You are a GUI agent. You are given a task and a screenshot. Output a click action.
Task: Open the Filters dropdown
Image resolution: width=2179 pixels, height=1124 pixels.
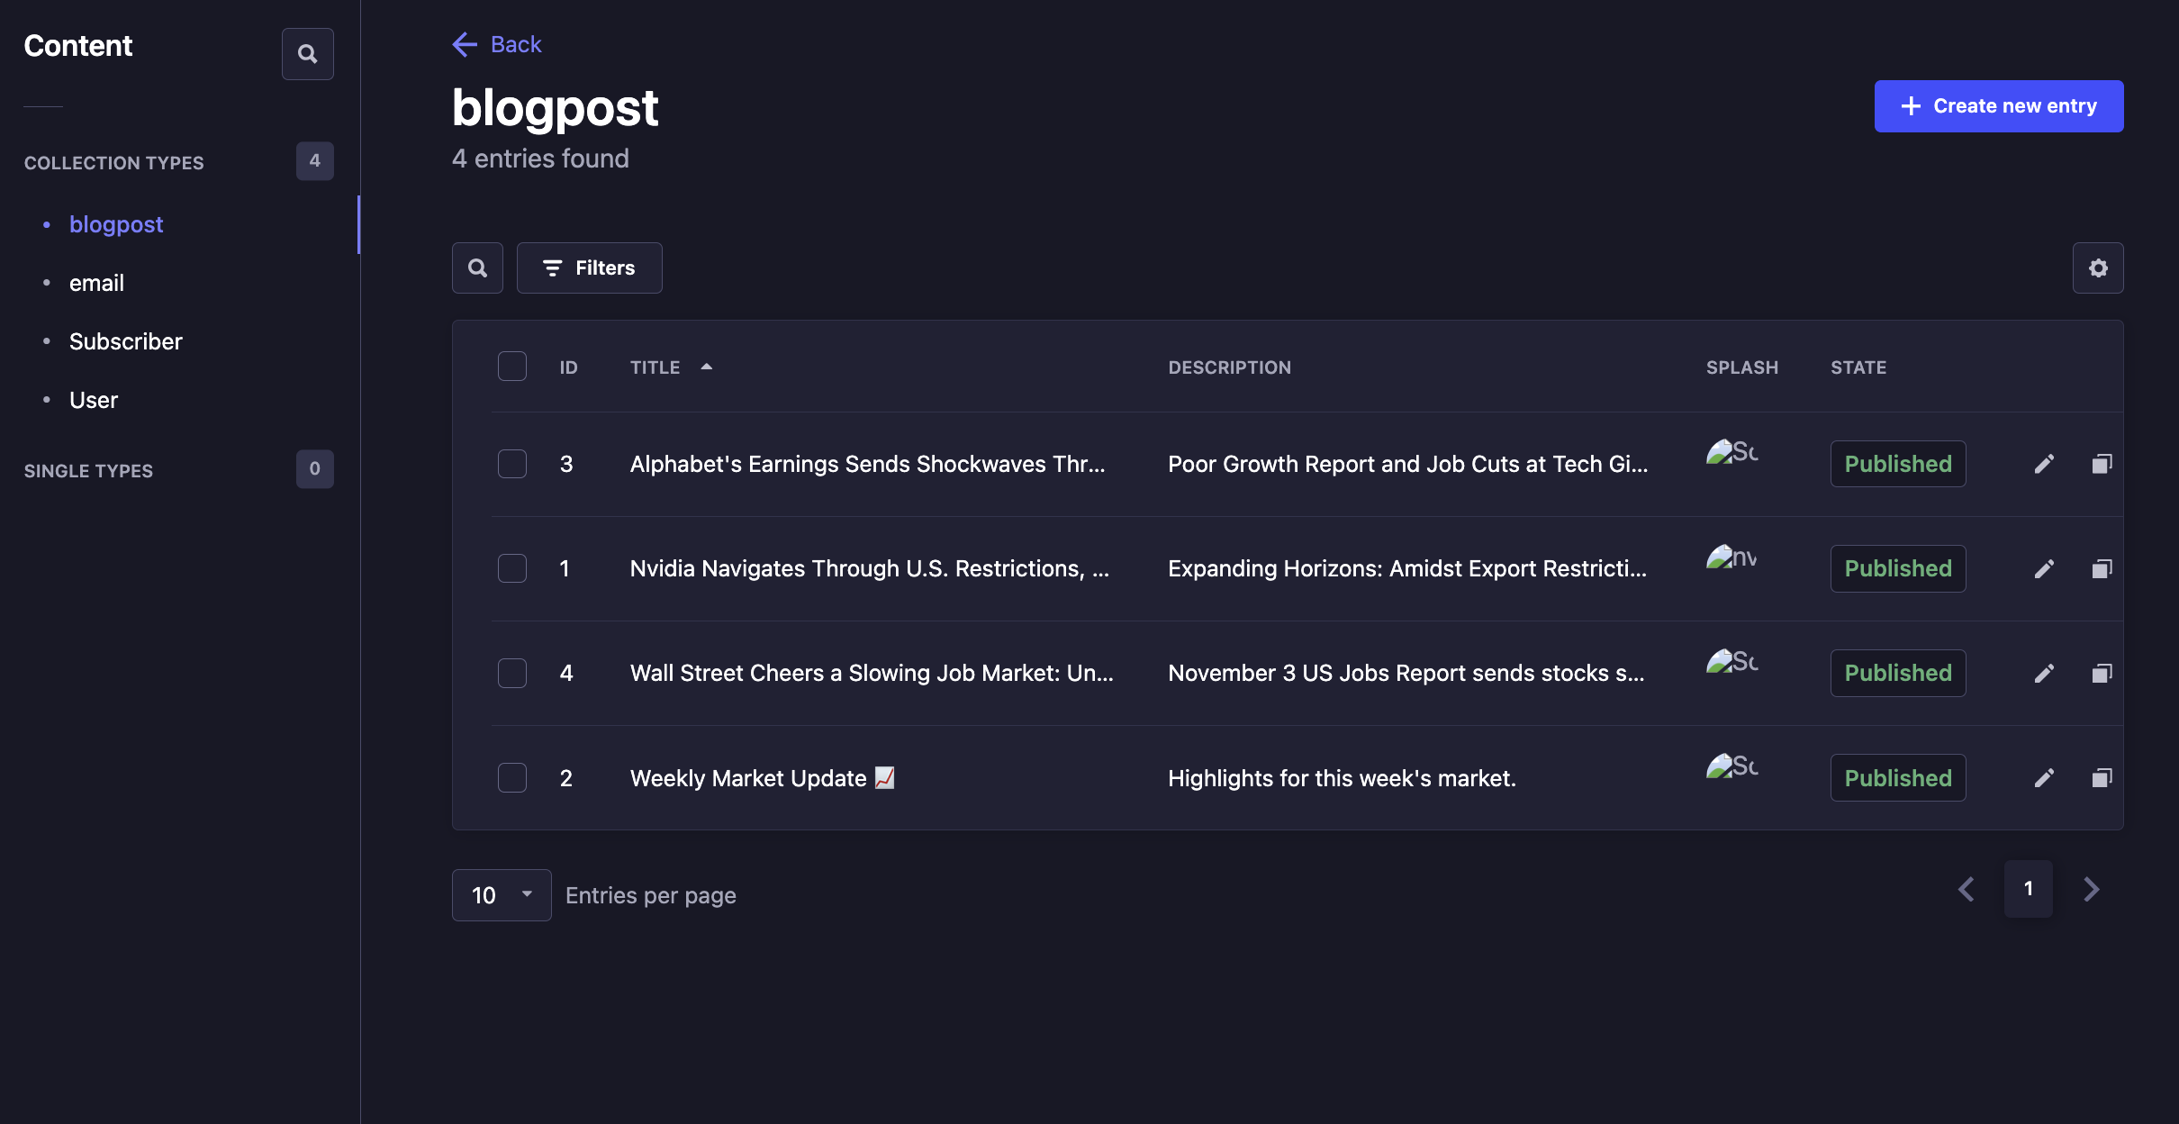point(589,267)
